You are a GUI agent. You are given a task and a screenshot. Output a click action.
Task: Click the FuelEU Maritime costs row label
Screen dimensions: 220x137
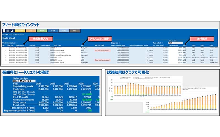point(24,100)
